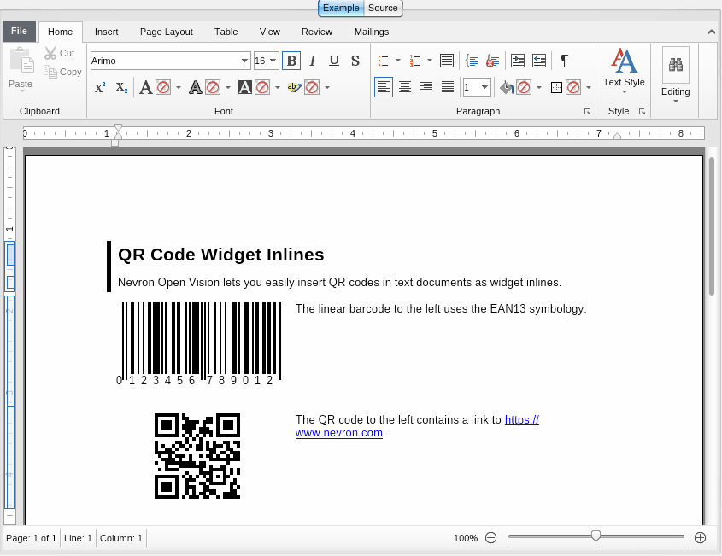722x556 pixels.
Task: Toggle strikethrough text formatting
Action: (355, 61)
